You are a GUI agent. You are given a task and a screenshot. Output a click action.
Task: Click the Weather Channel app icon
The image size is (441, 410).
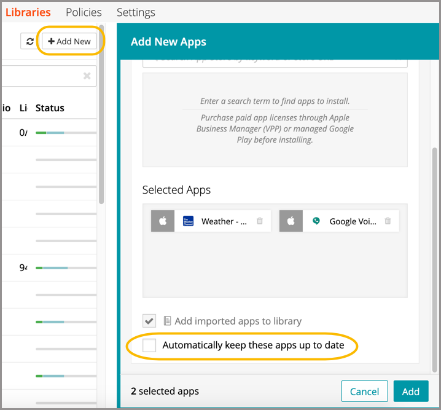[x=188, y=221]
